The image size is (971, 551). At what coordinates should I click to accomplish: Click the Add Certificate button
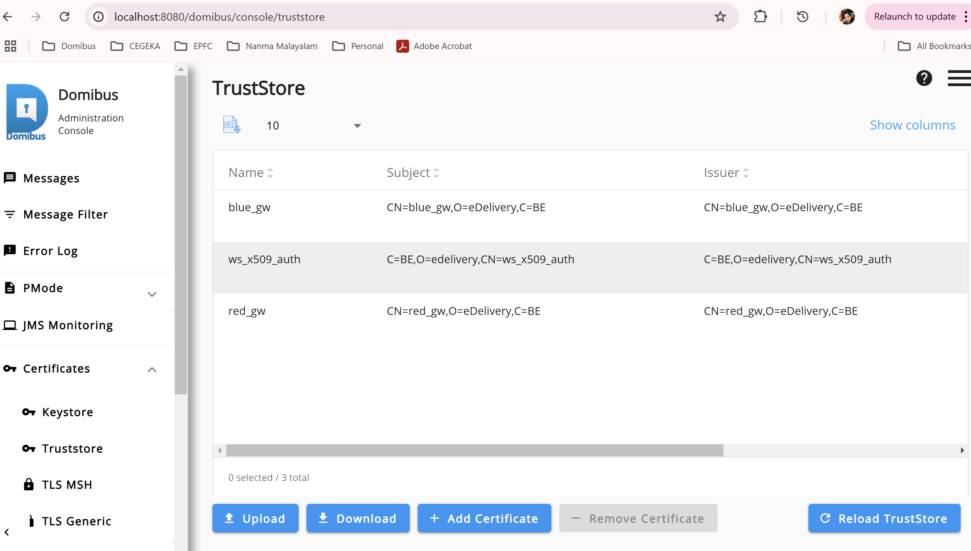tap(484, 518)
